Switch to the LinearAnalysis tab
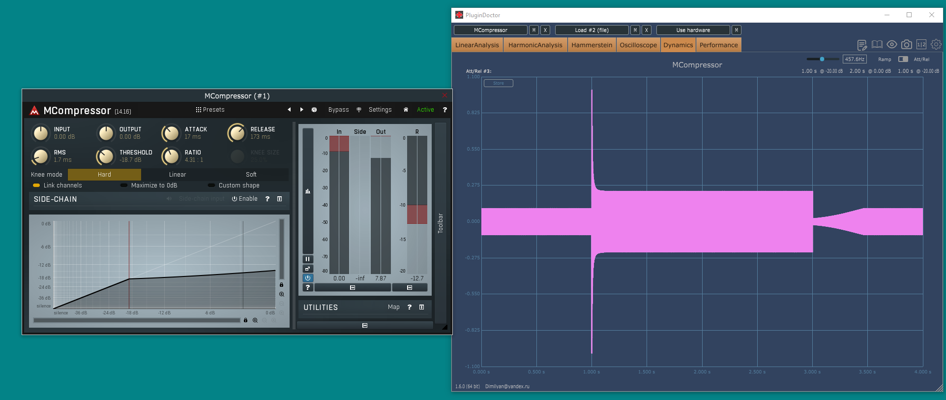 tap(477, 45)
